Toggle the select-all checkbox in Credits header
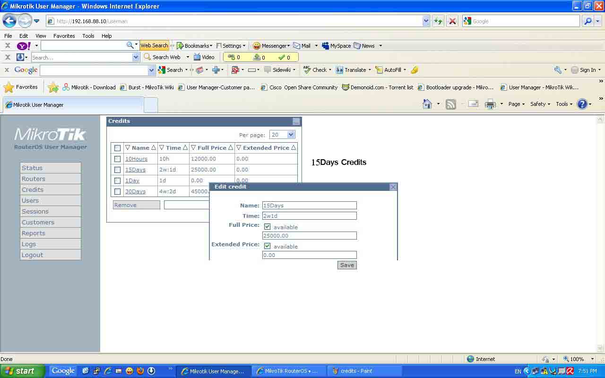Screen dimensions: 605x378 [x=117, y=148]
